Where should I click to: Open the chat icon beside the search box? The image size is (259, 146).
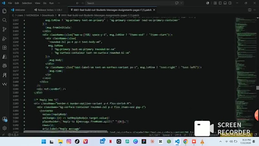point(177,3)
